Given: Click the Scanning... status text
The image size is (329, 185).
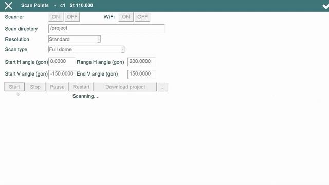Looking at the screenshot, I should (85, 96).
